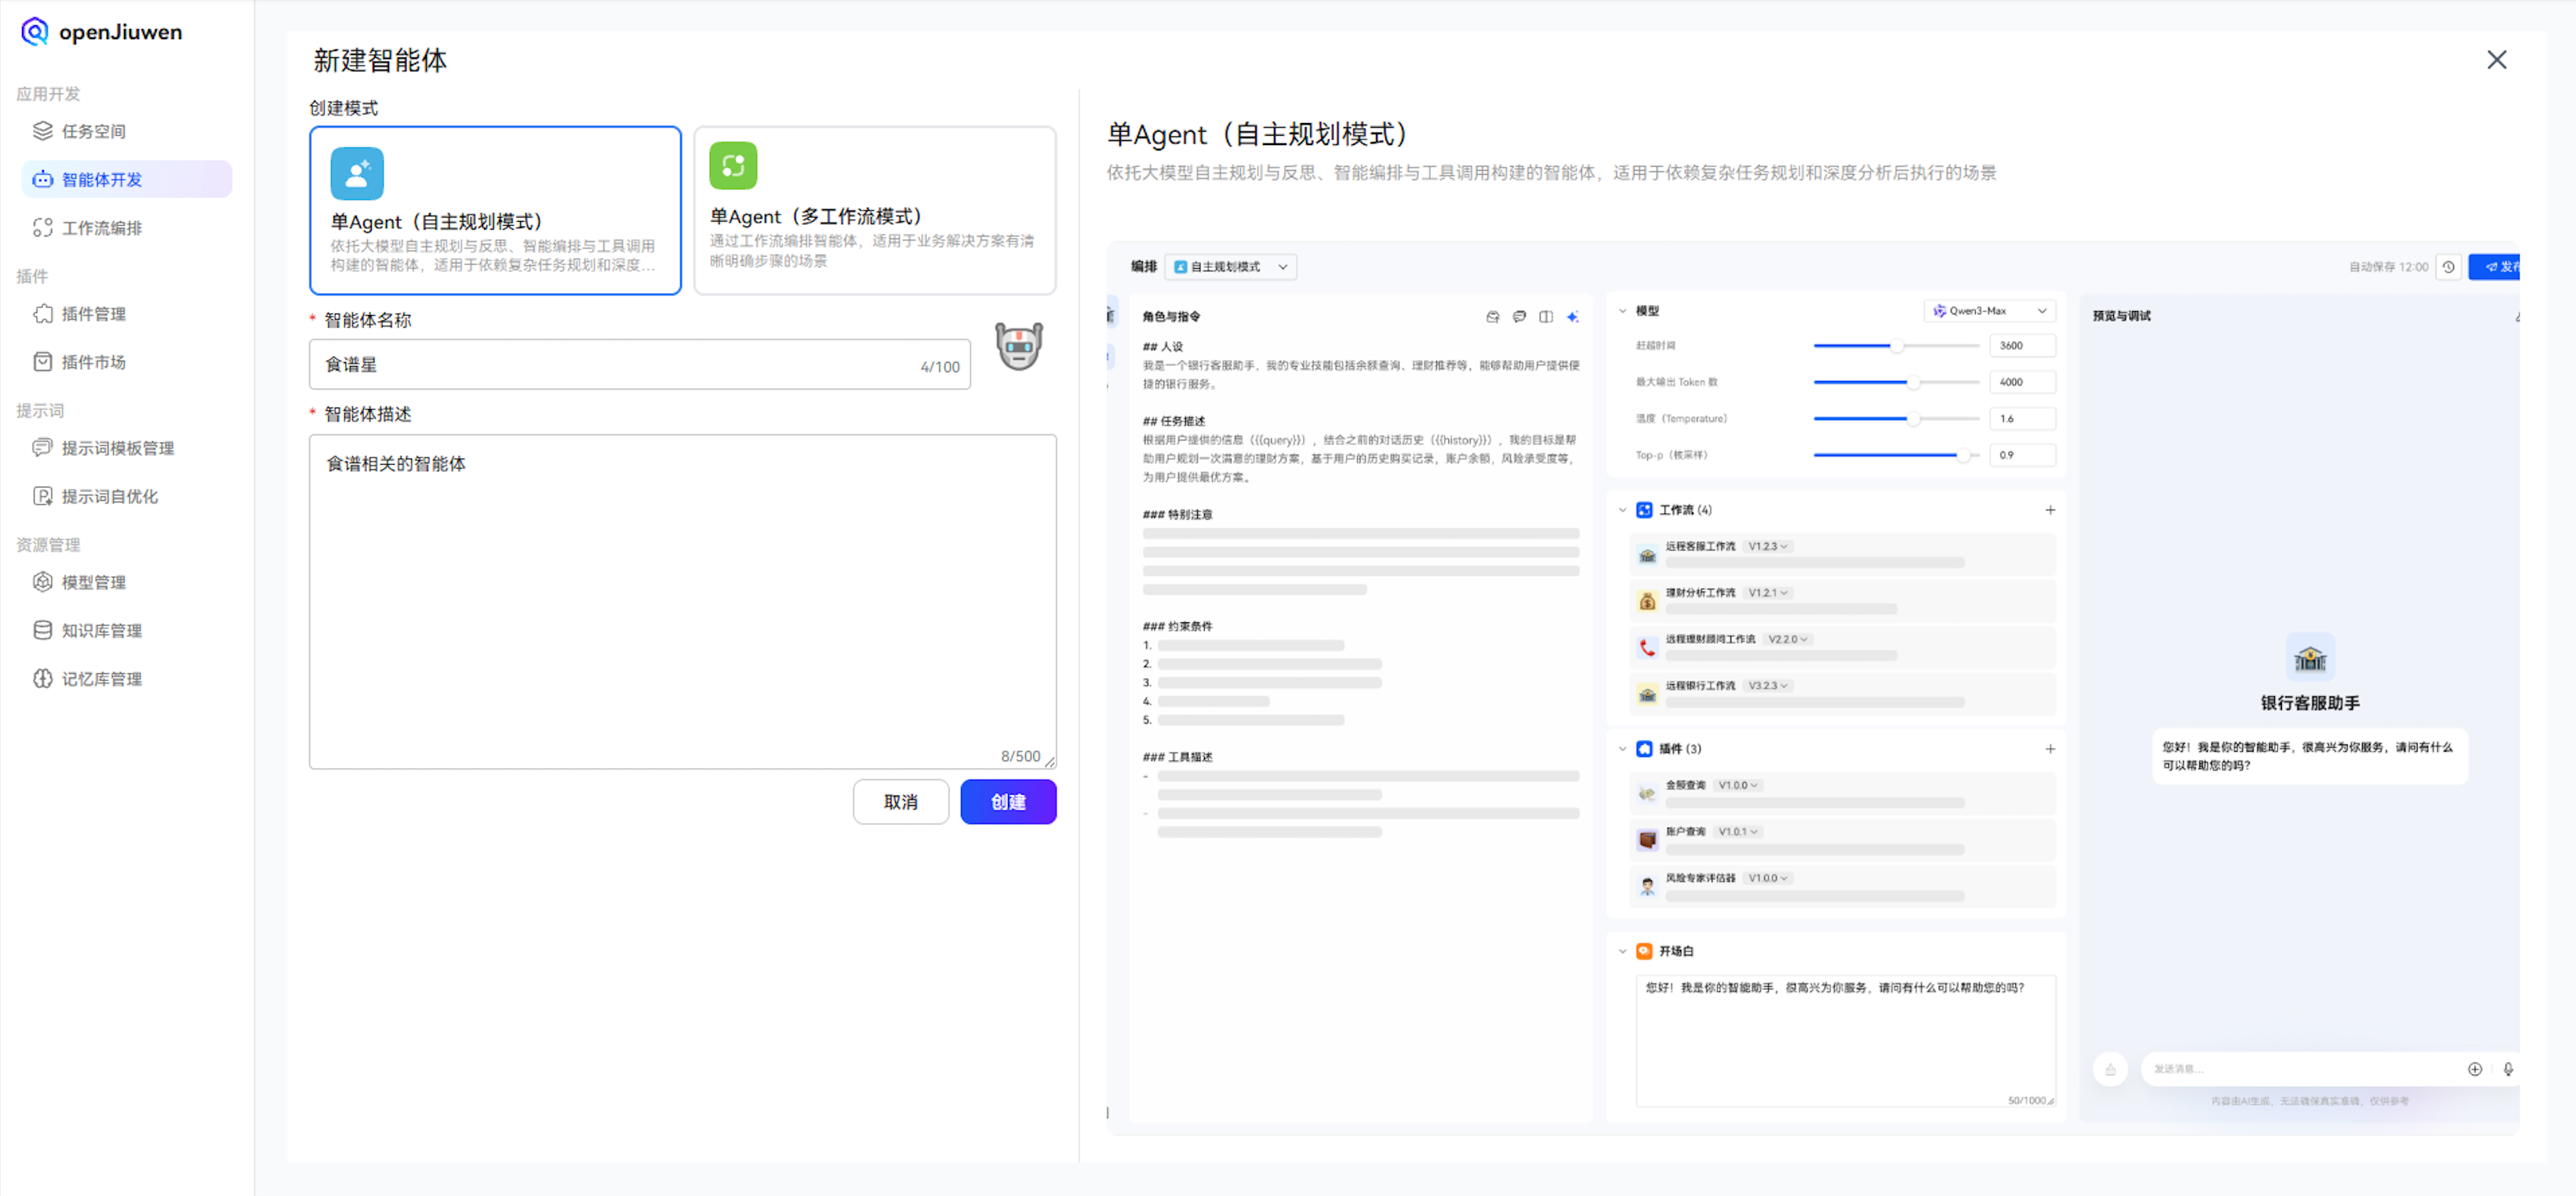Collapse the 工作流 (4) section
Viewport: 2576px width, 1196px height.
point(1622,509)
